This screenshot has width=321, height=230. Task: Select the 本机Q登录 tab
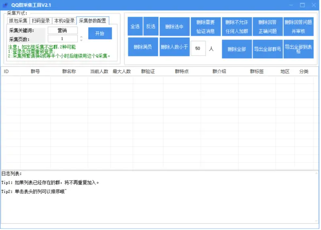64,21
